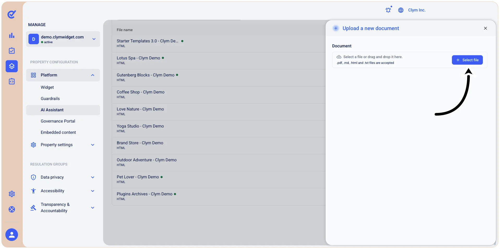Open the checklist tasks sidebar icon

click(12, 51)
